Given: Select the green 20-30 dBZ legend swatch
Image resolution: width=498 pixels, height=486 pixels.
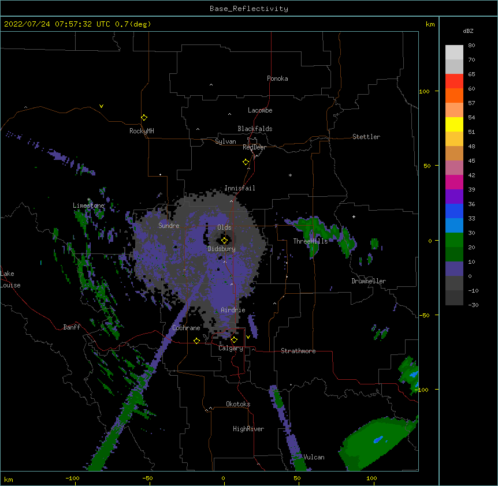Looking at the screenshot, I should (454, 240).
